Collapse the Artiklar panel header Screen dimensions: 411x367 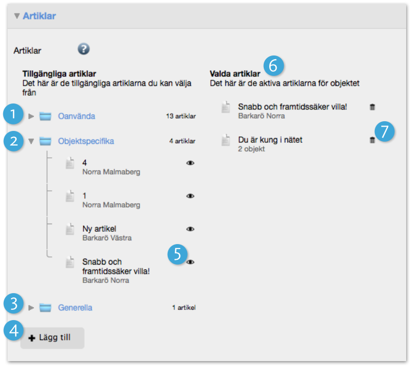17,16
